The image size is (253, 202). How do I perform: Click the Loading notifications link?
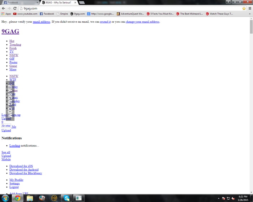[x=15, y=146]
